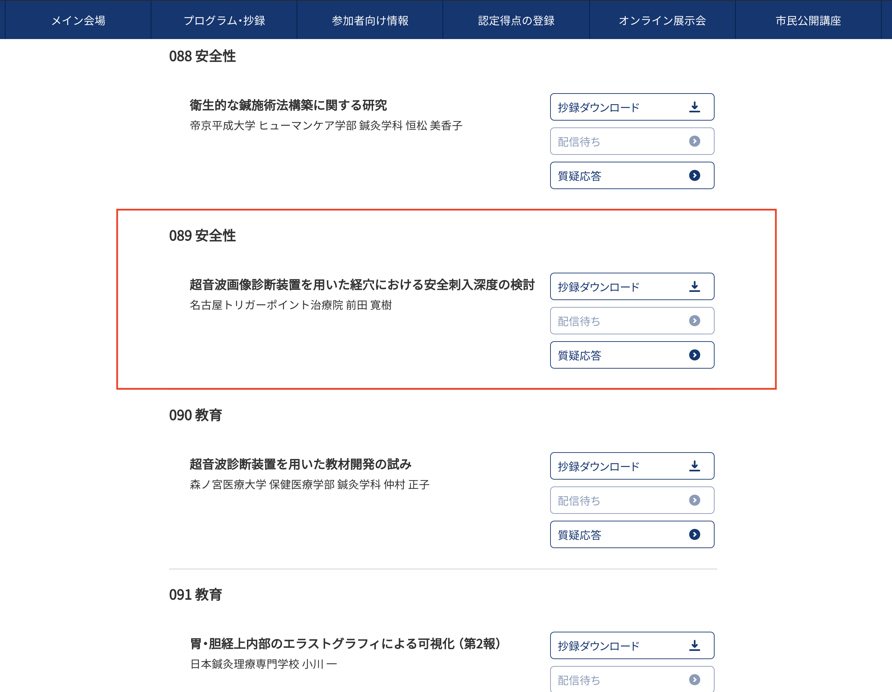The height and width of the screenshot is (692, 892).
Task: Click title 超音波診断装置を用いた教材開発の試み
Action: (301, 464)
